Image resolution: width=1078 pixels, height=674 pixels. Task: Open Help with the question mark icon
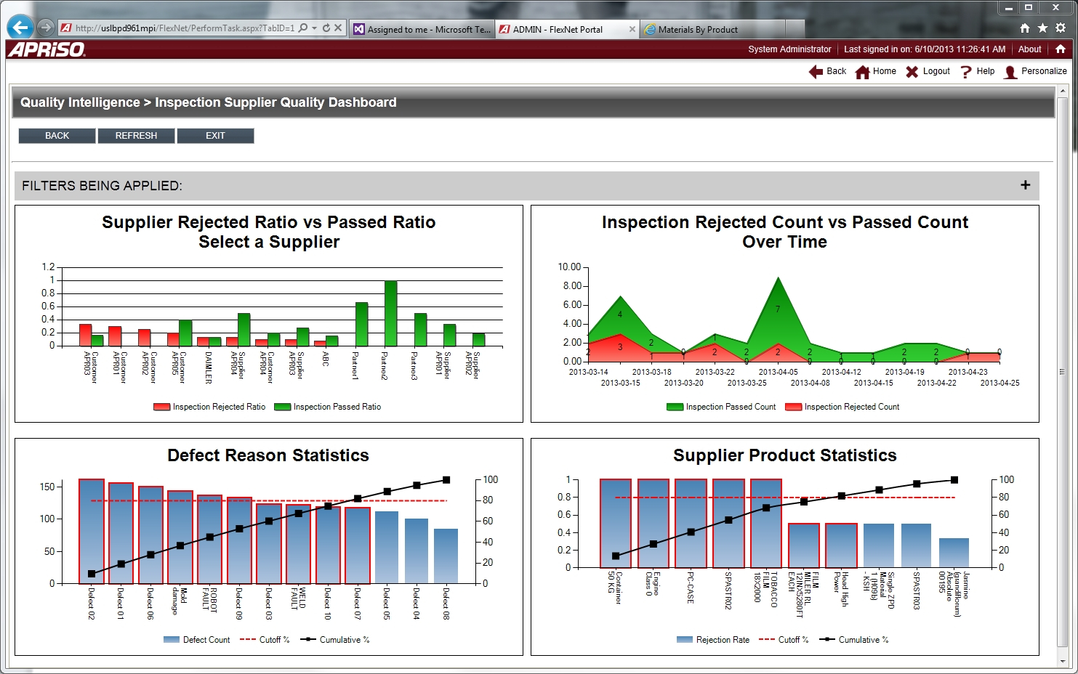pos(966,72)
